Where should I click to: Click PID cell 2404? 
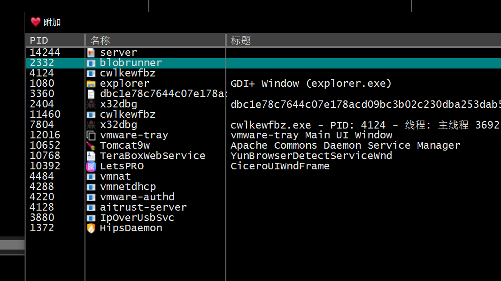tap(42, 104)
